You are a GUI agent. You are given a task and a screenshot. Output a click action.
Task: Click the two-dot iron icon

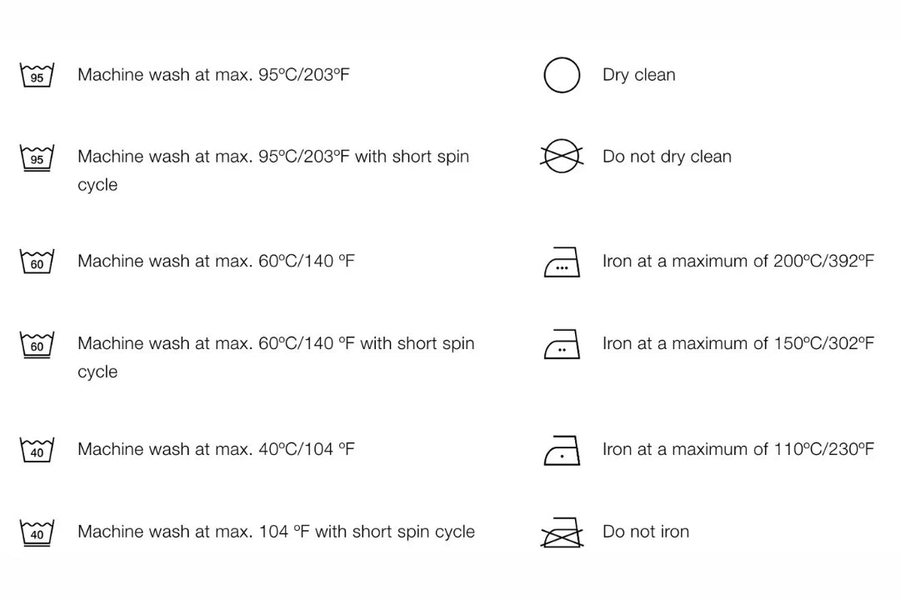[562, 345]
